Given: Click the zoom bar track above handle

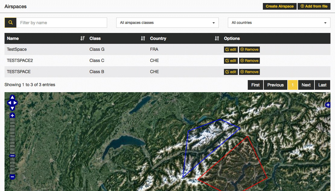Looking at the screenshot, I should (12, 136).
